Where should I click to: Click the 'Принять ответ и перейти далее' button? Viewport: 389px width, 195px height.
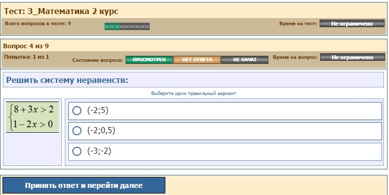click(x=84, y=185)
